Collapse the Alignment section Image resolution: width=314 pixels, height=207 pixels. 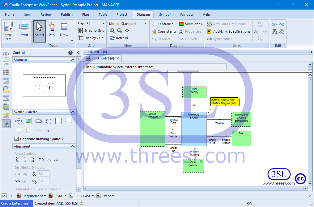(x=73, y=146)
